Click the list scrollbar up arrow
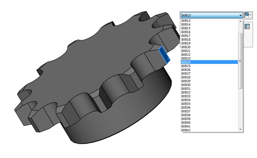This screenshot has height=158, width=257. click(x=240, y=21)
